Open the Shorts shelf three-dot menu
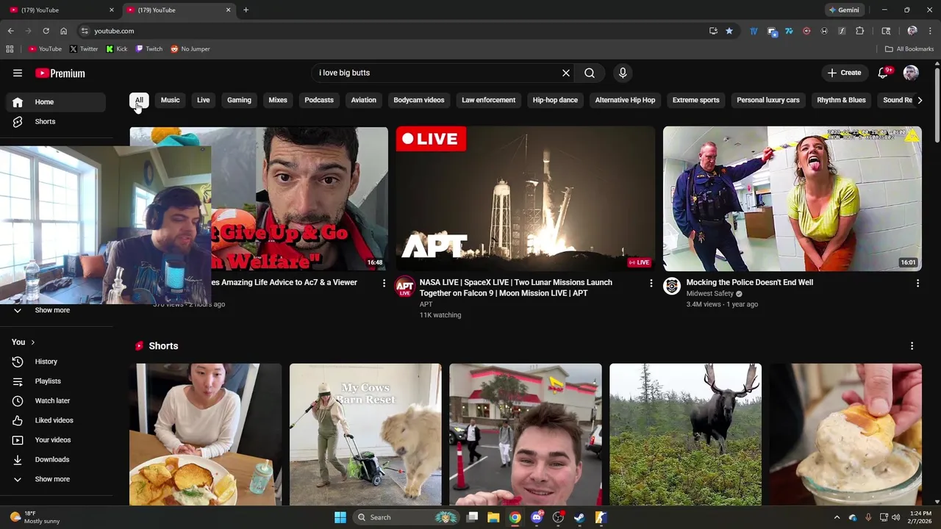Image resolution: width=941 pixels, height=529 pixels. 912,346
